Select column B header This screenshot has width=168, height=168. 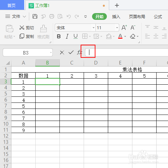tap(47, 63)
